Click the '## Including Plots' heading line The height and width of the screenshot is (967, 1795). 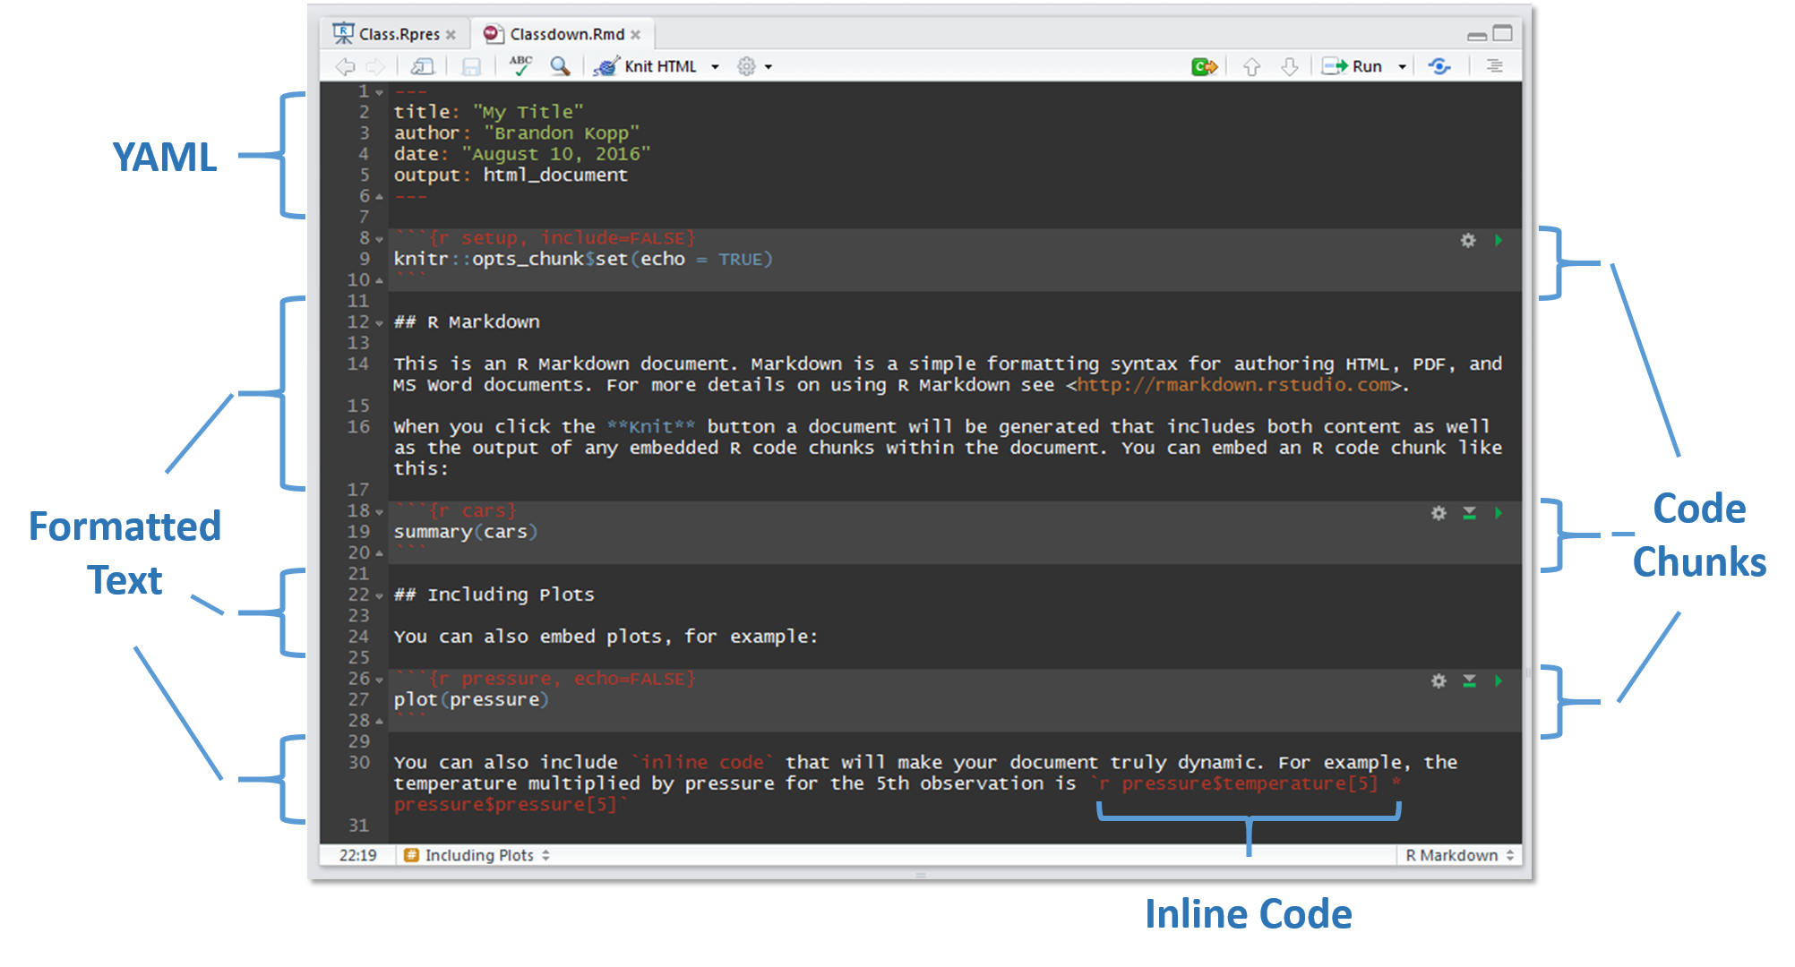(x=494, y=595)
